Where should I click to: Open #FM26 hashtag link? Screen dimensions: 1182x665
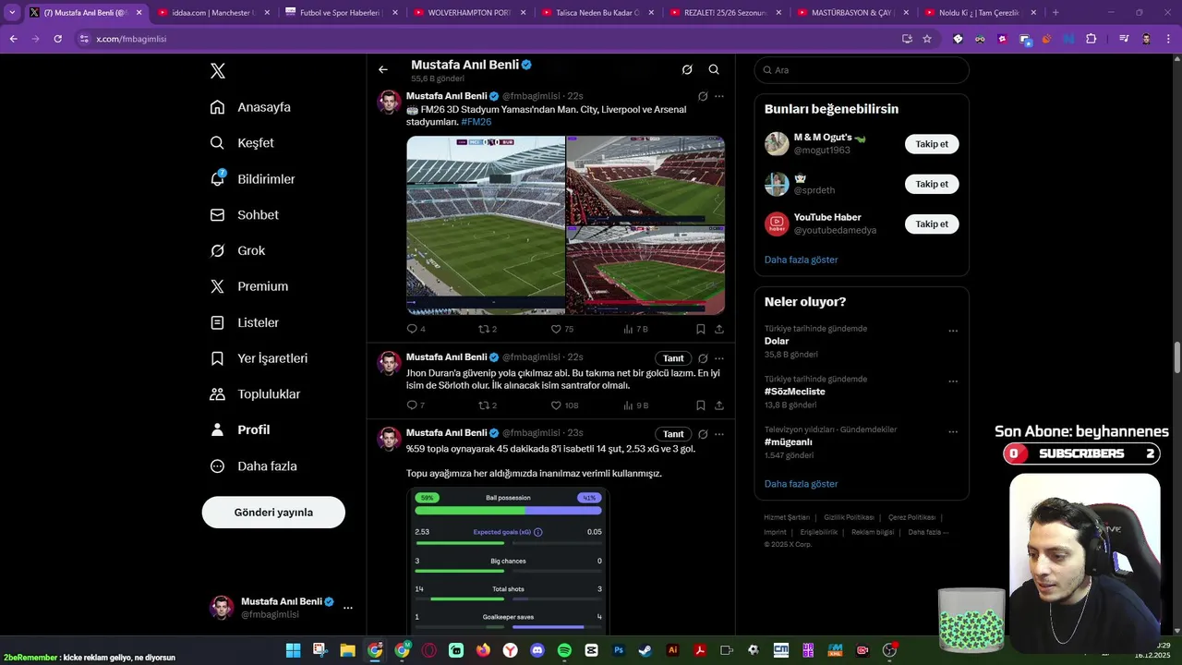click(476, 122)
